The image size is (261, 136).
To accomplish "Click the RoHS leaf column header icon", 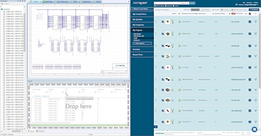I will (x=179, y=14).
